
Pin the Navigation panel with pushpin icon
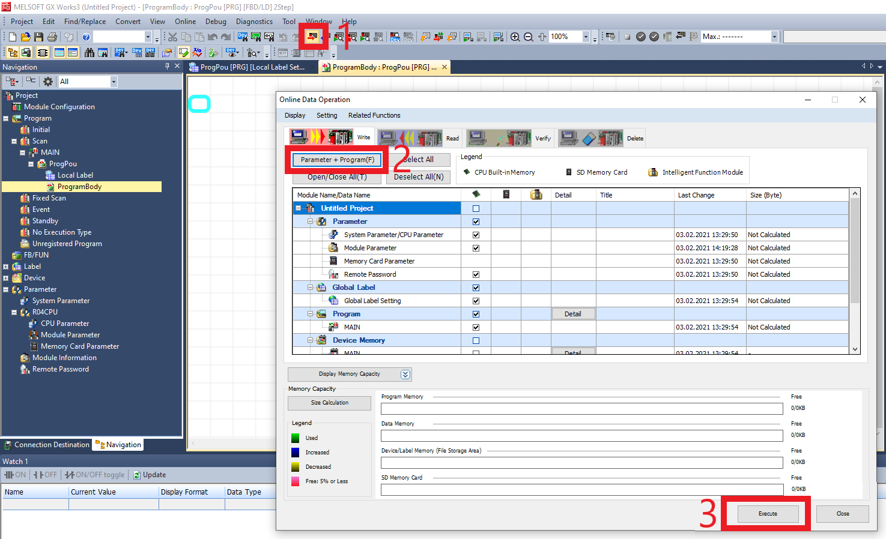(167, 66)
